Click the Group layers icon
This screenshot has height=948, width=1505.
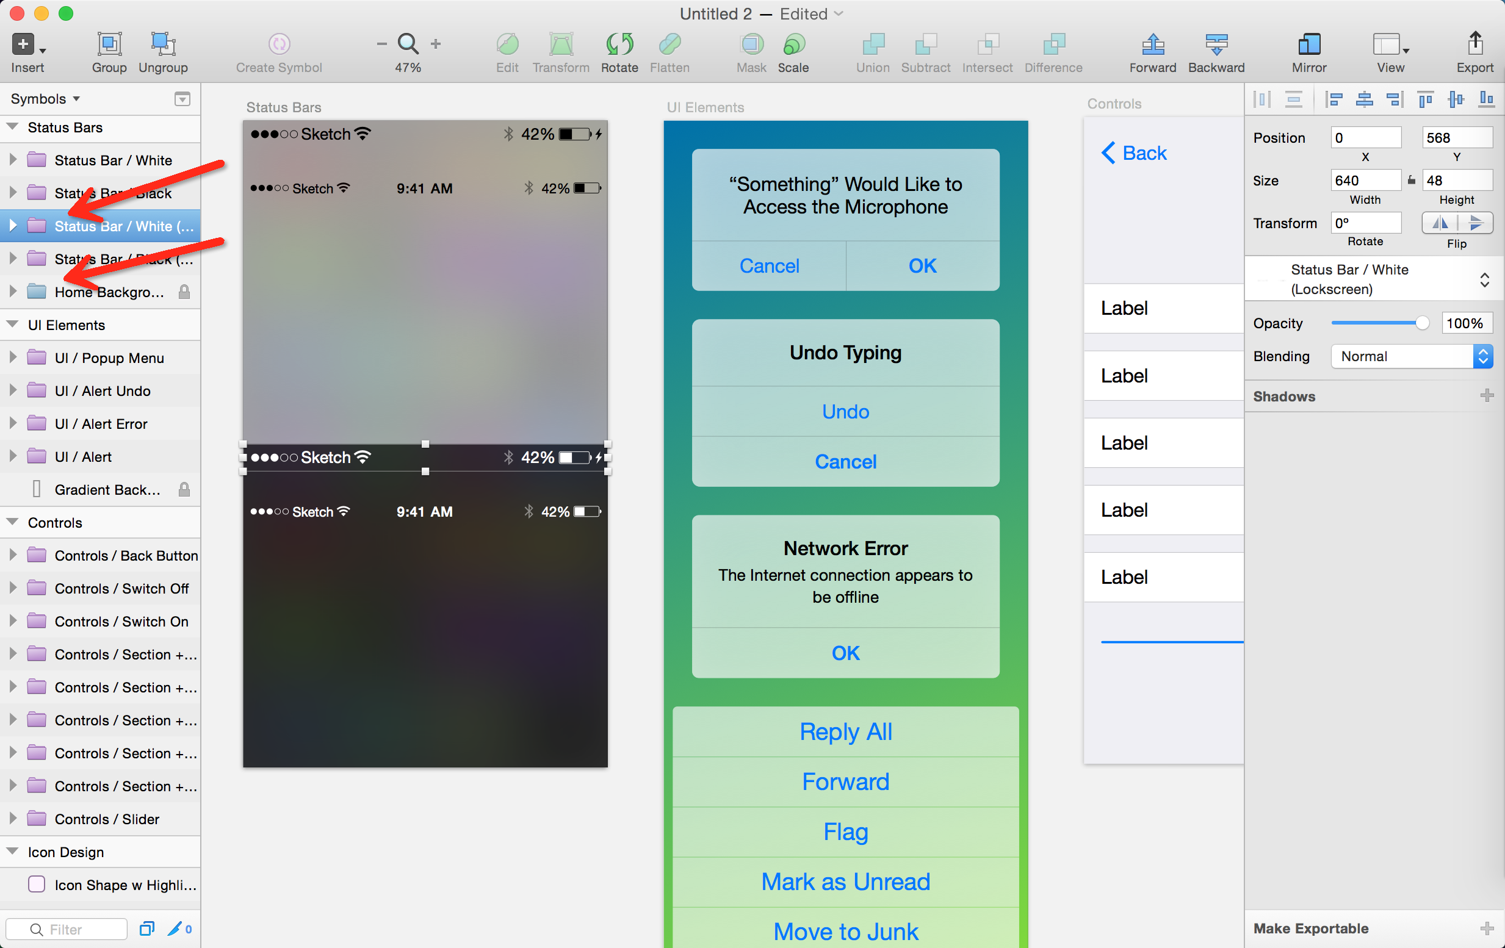[x=109, y=45]
